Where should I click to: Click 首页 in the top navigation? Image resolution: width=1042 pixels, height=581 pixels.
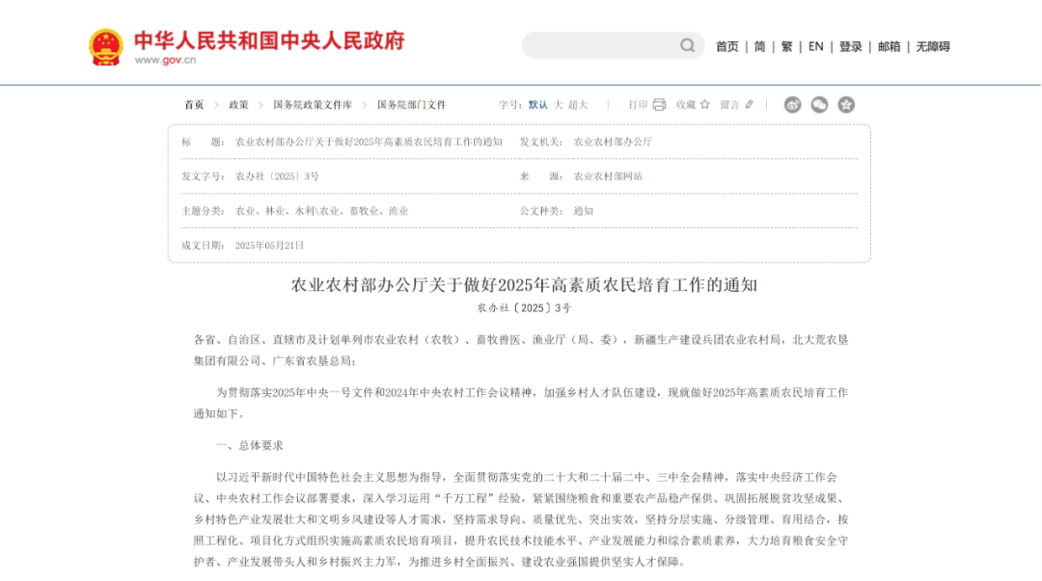(x=727, y=46)
